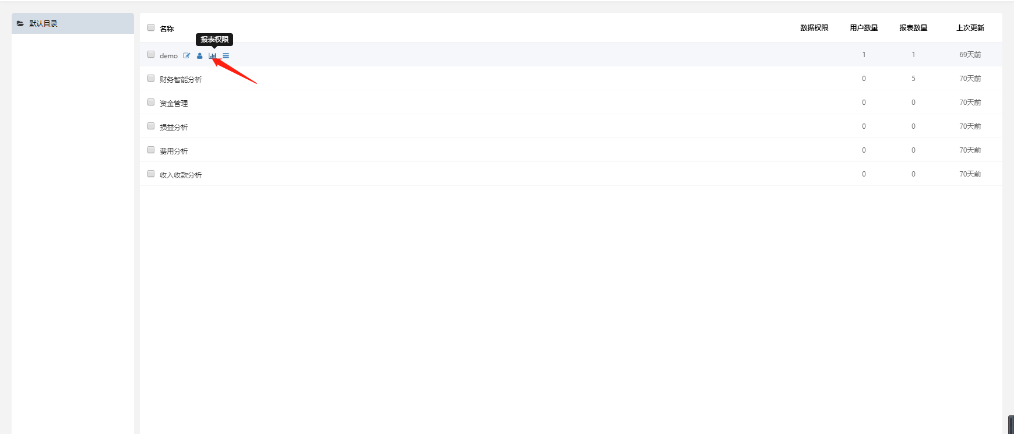1014x434 pixels.
Task: Click the 上次更新 column header
Action: click(x=970, y=28)
